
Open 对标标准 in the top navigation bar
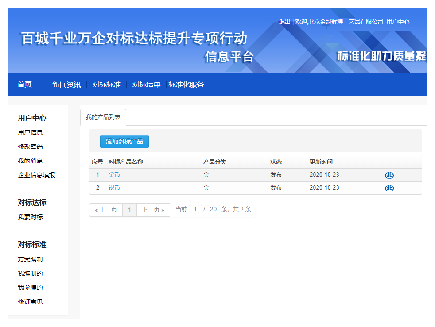[x=106, y=84]
